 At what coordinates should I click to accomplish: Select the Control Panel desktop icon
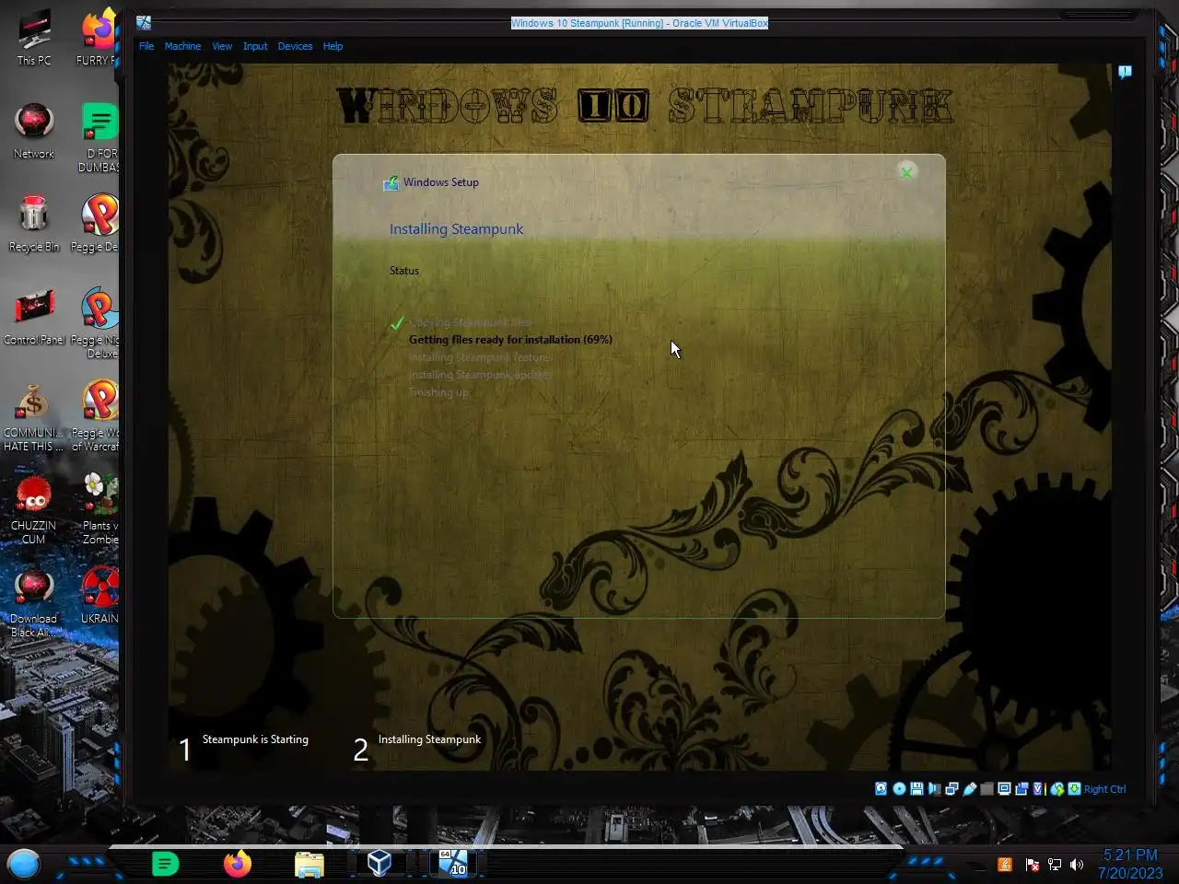(x=34, y=318)
